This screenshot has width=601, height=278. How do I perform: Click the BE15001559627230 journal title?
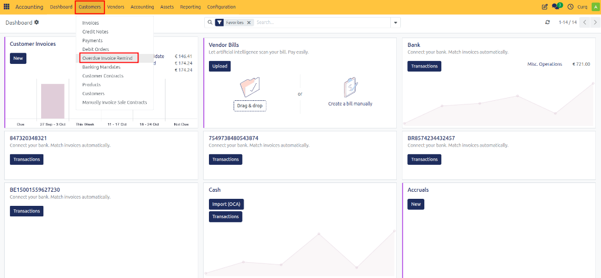(x=35, y=190)
